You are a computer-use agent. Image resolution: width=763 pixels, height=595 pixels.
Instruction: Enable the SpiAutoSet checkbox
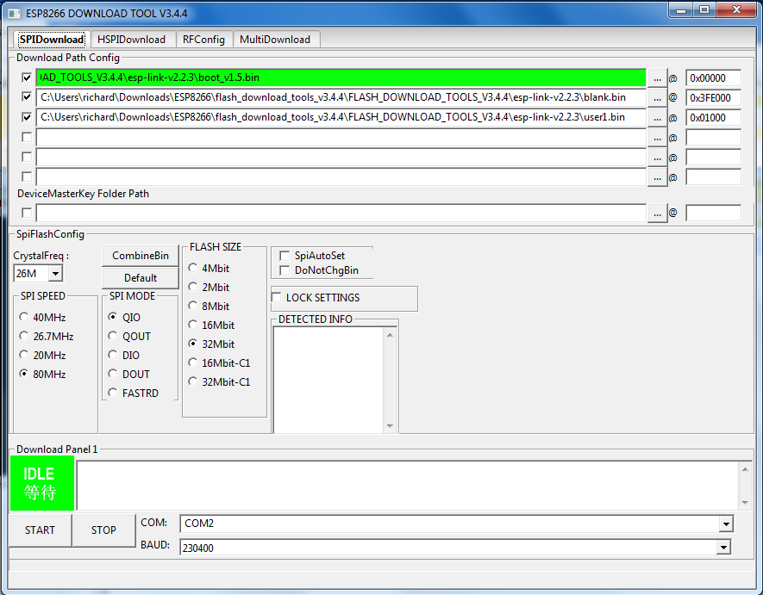(285, 256)
